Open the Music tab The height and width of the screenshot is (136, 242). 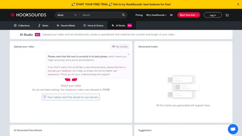[43, 25]
